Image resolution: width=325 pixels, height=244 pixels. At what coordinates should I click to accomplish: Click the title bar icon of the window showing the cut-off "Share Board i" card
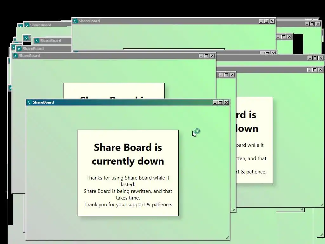coord(15,56)
